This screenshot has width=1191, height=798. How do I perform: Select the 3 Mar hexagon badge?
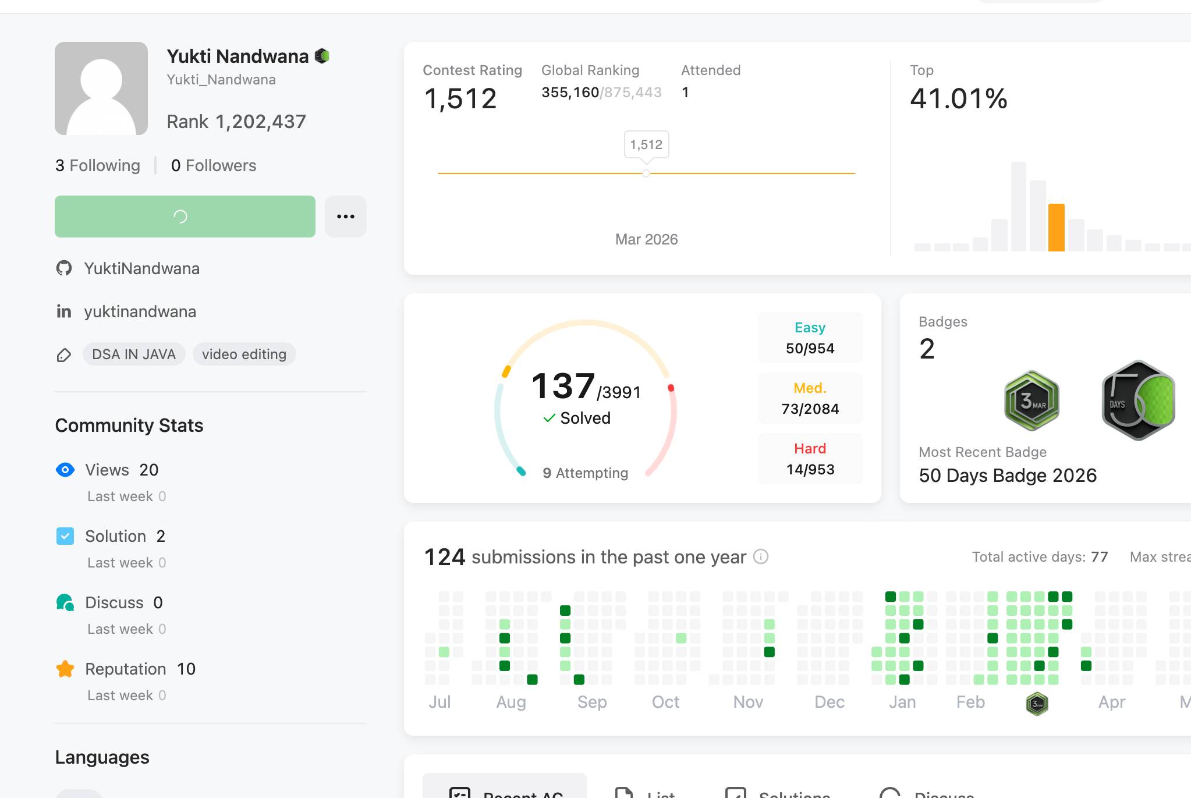(x=1032, y=400)
